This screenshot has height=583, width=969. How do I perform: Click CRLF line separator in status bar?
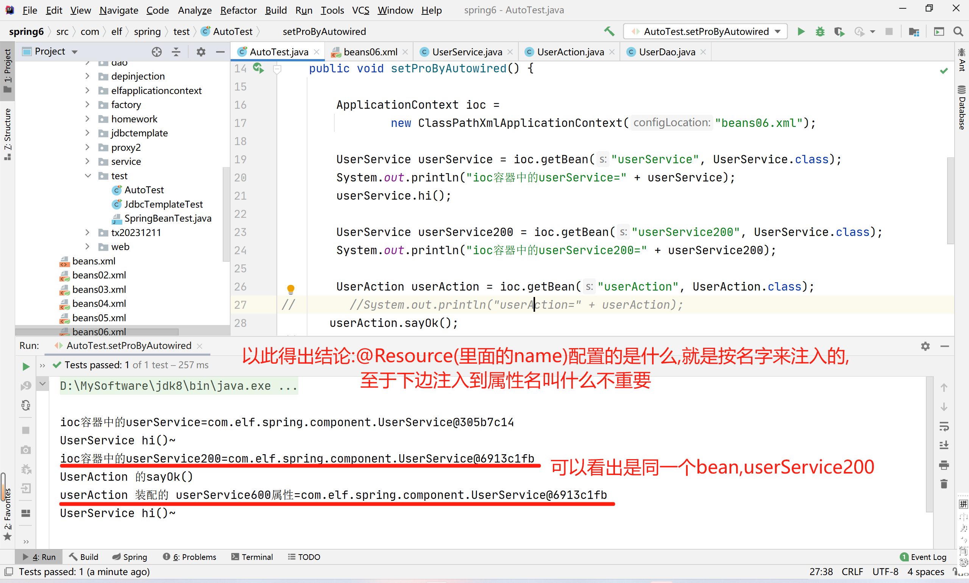852,571
